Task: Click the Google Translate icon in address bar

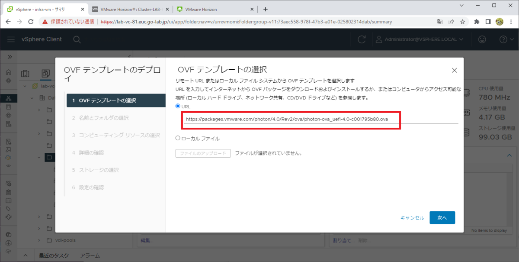Action: [x=440, y=22]
